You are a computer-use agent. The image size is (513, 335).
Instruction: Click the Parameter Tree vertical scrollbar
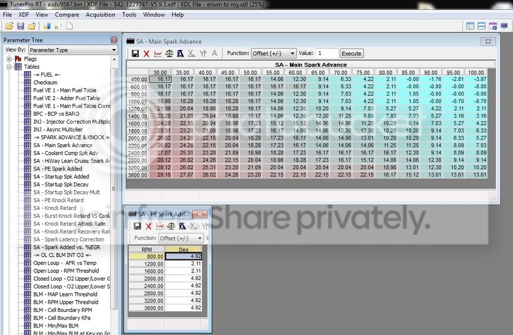pos(114,190)
